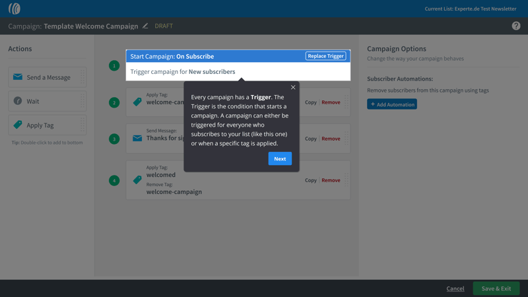Click the pencil icon to rename campaign
This screenshot has height=297, width=528.
tap(145, 26)
